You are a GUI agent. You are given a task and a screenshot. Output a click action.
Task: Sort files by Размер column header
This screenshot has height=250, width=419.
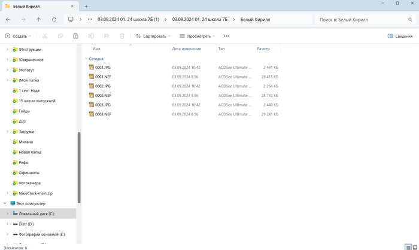point(263,48)
